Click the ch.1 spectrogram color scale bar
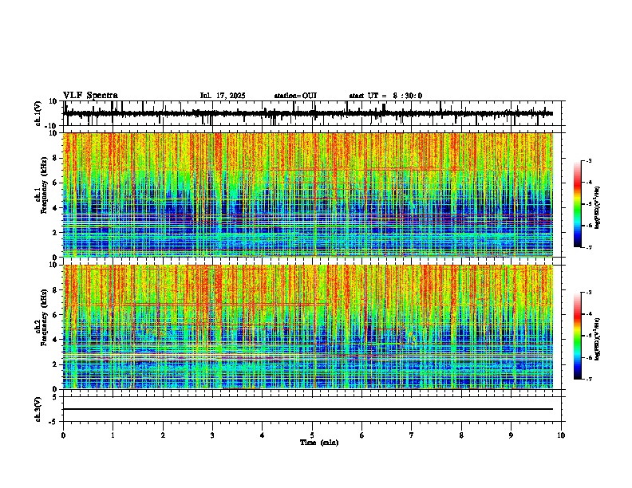The image size is (632, 488). (x=578, y=204)
